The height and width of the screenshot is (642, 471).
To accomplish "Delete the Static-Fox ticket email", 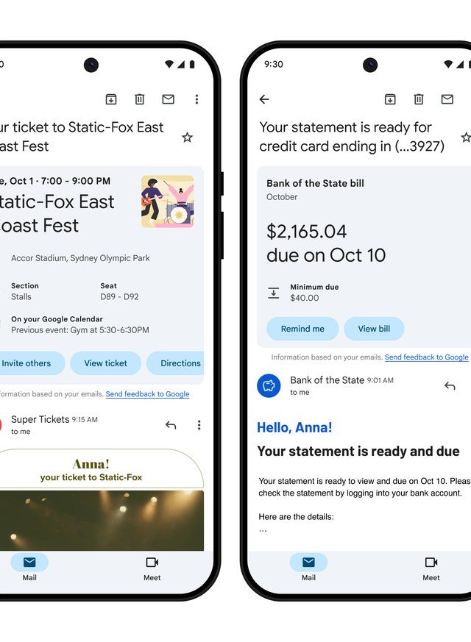I will (x=139, y=99).
